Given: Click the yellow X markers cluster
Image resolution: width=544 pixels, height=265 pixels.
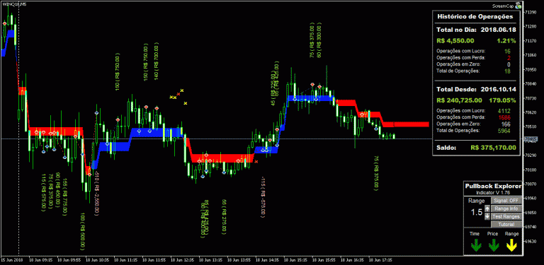Looking at the screenshot, I should (178, 97).
